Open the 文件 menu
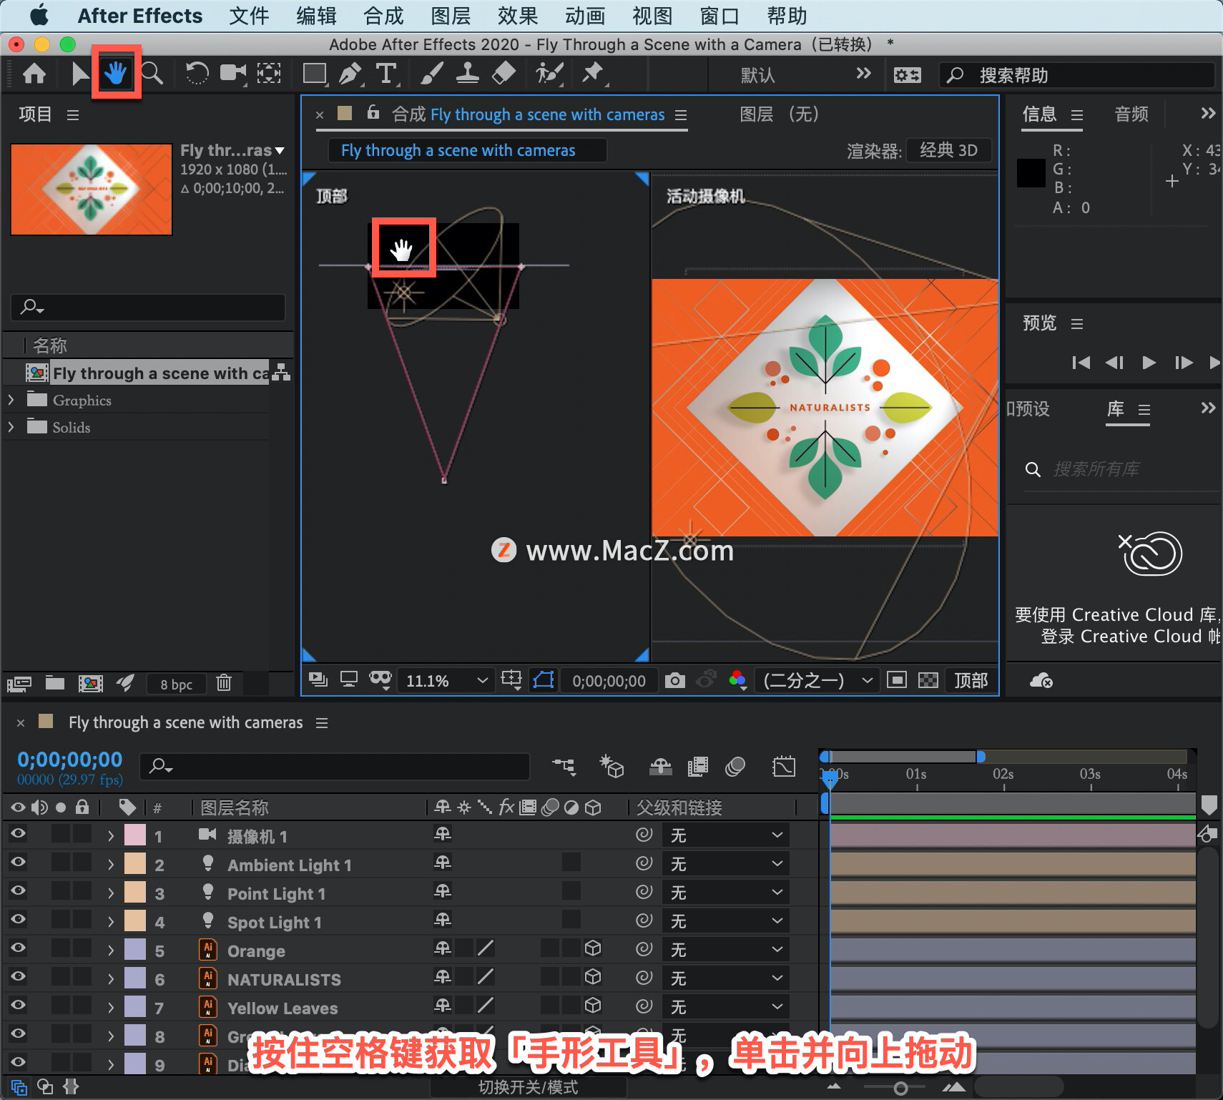This screenshot has height=1100, width=1223. [249, 16]
